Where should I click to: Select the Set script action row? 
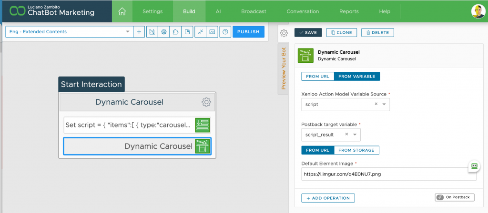click(x=137, y=125)
